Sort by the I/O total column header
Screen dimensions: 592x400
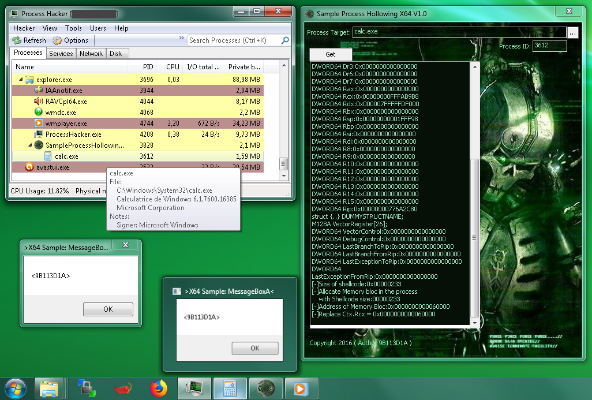click(x=203, y=67)
